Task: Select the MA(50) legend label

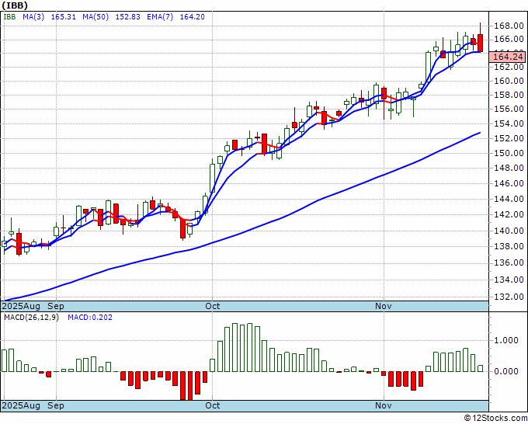Action: pos(96,17)
